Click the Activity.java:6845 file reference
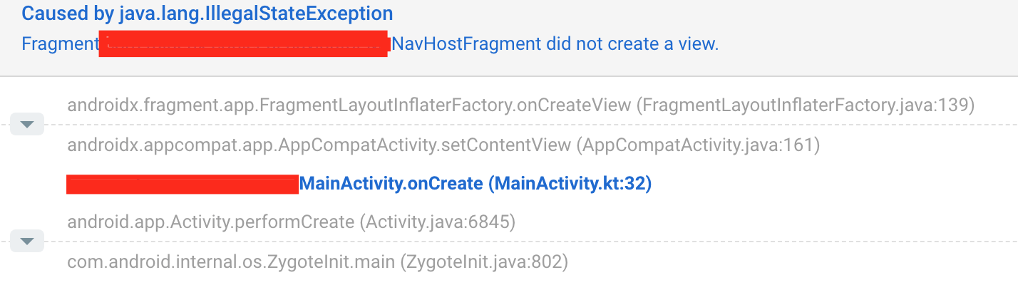This screenshot has width=1018, height=285. click(438, 222)
